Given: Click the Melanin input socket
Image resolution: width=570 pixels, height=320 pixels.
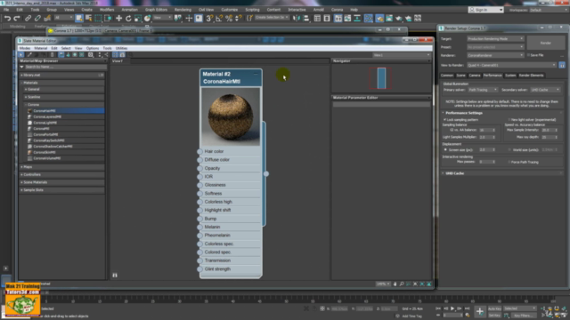Looking at the screenshot, I should (199, 228).
